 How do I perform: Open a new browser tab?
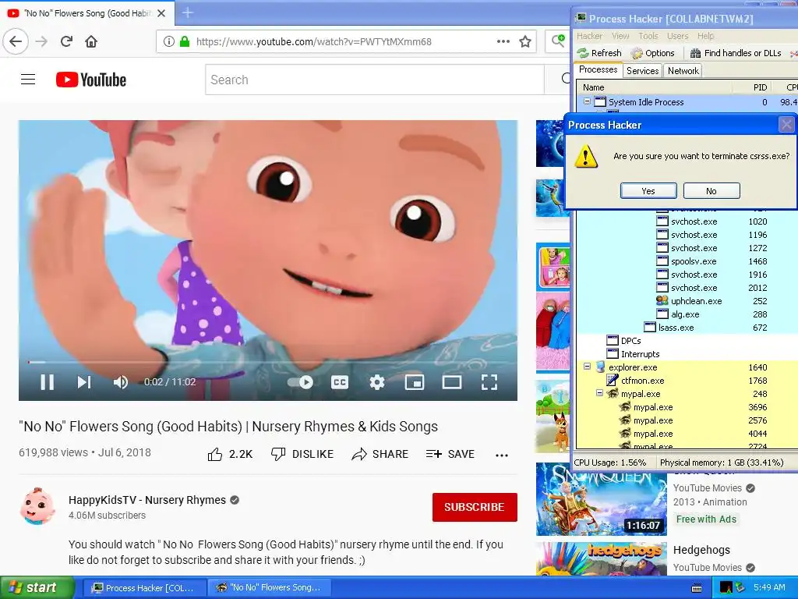pyautogui.click(x=187, y=12)
